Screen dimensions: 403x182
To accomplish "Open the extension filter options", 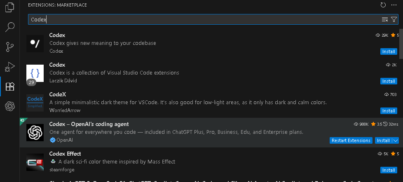I will [x=394, y=19].
